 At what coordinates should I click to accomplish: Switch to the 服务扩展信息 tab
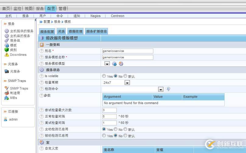click(x=97, y=31)
